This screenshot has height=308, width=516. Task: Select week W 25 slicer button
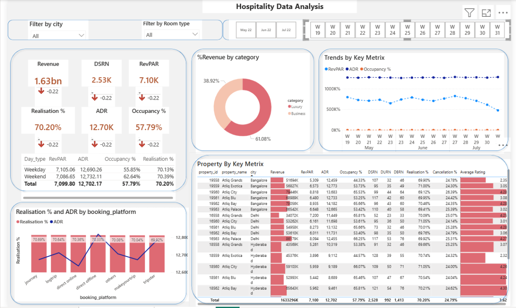click(407, 30)
